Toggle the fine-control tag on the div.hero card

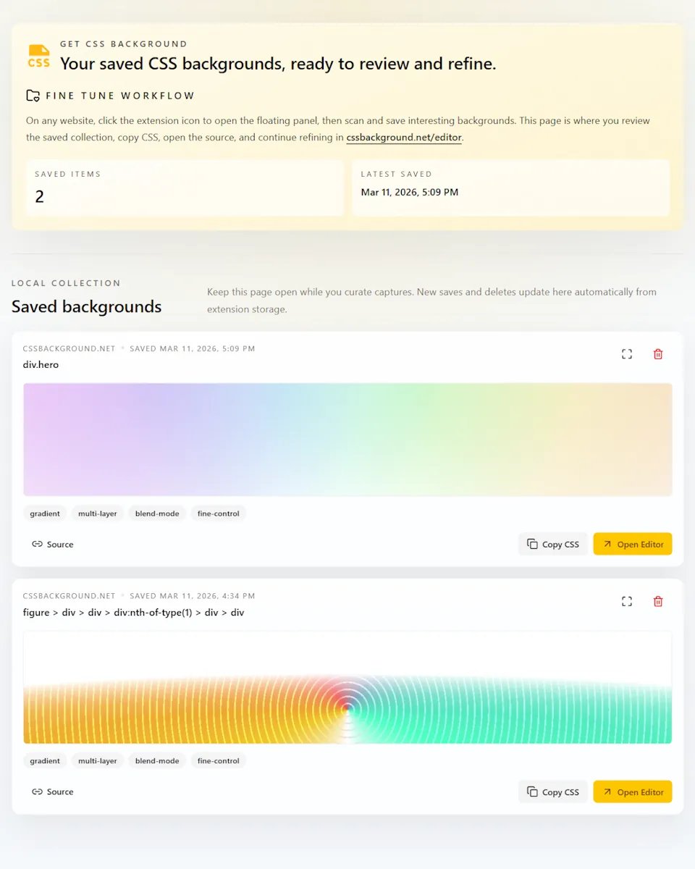point(218,513)
